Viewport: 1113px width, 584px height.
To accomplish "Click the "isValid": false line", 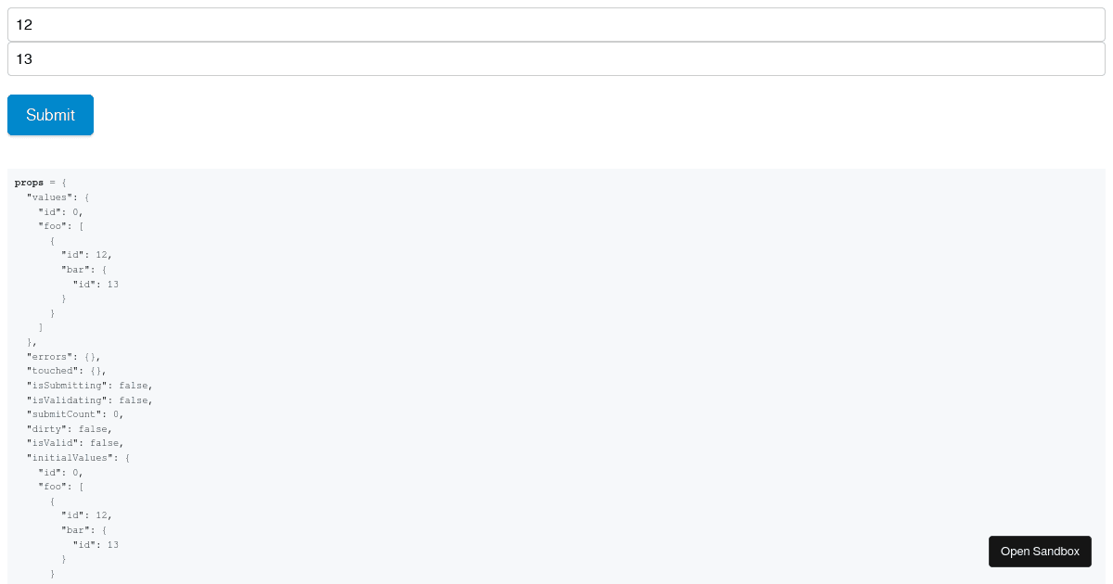I will tap(74, 443).
